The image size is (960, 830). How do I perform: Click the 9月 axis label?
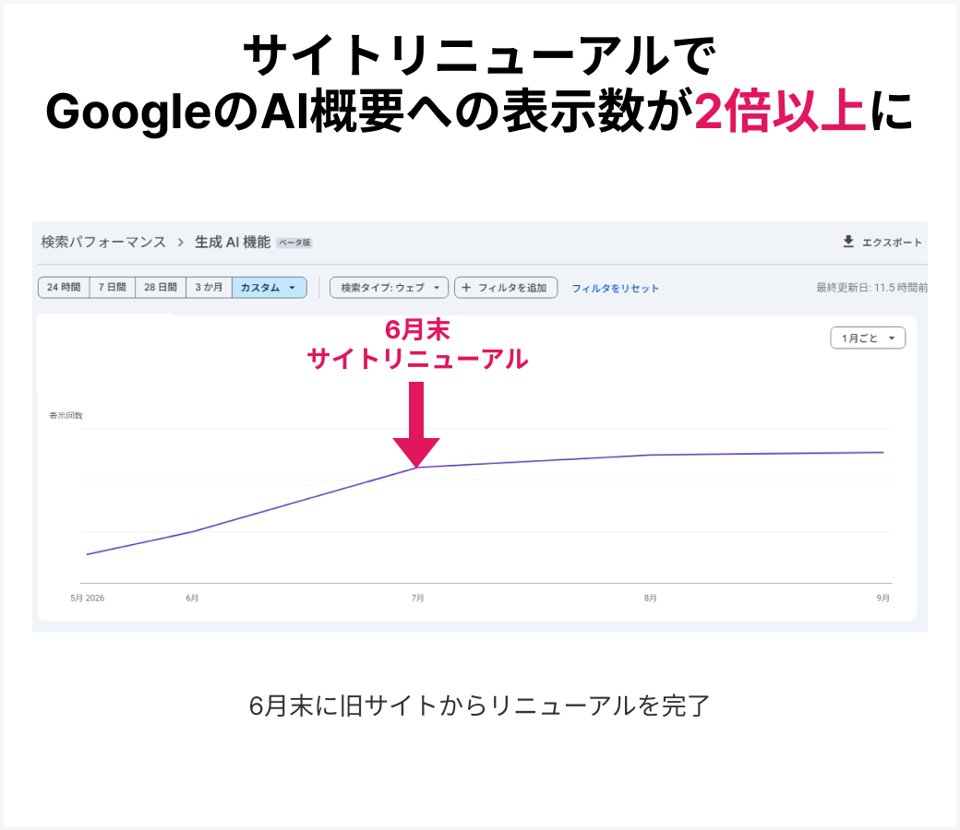coord(882,598)
